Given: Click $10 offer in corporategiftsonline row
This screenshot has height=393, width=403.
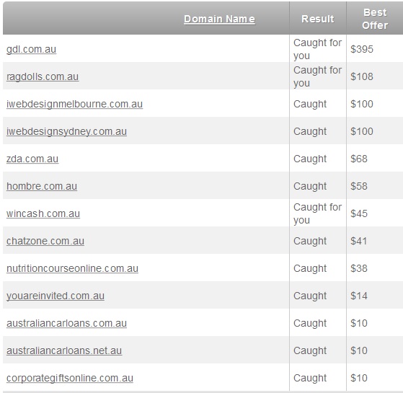Looking at the screenshot, I should click(359, 378).
